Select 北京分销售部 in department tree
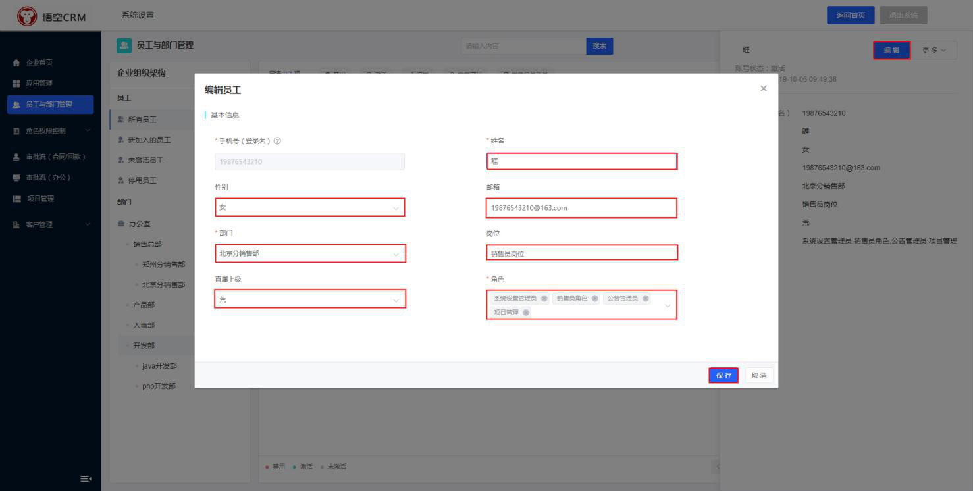 [x=163, y=285]
